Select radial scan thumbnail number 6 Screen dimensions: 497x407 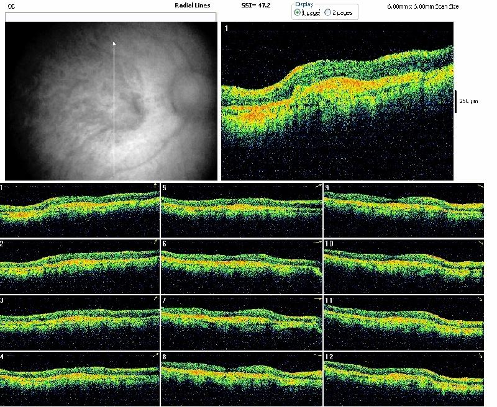[241, 265]
